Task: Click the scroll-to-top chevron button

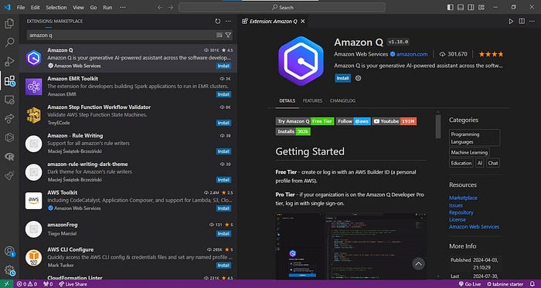Action: tap(418, 264)
